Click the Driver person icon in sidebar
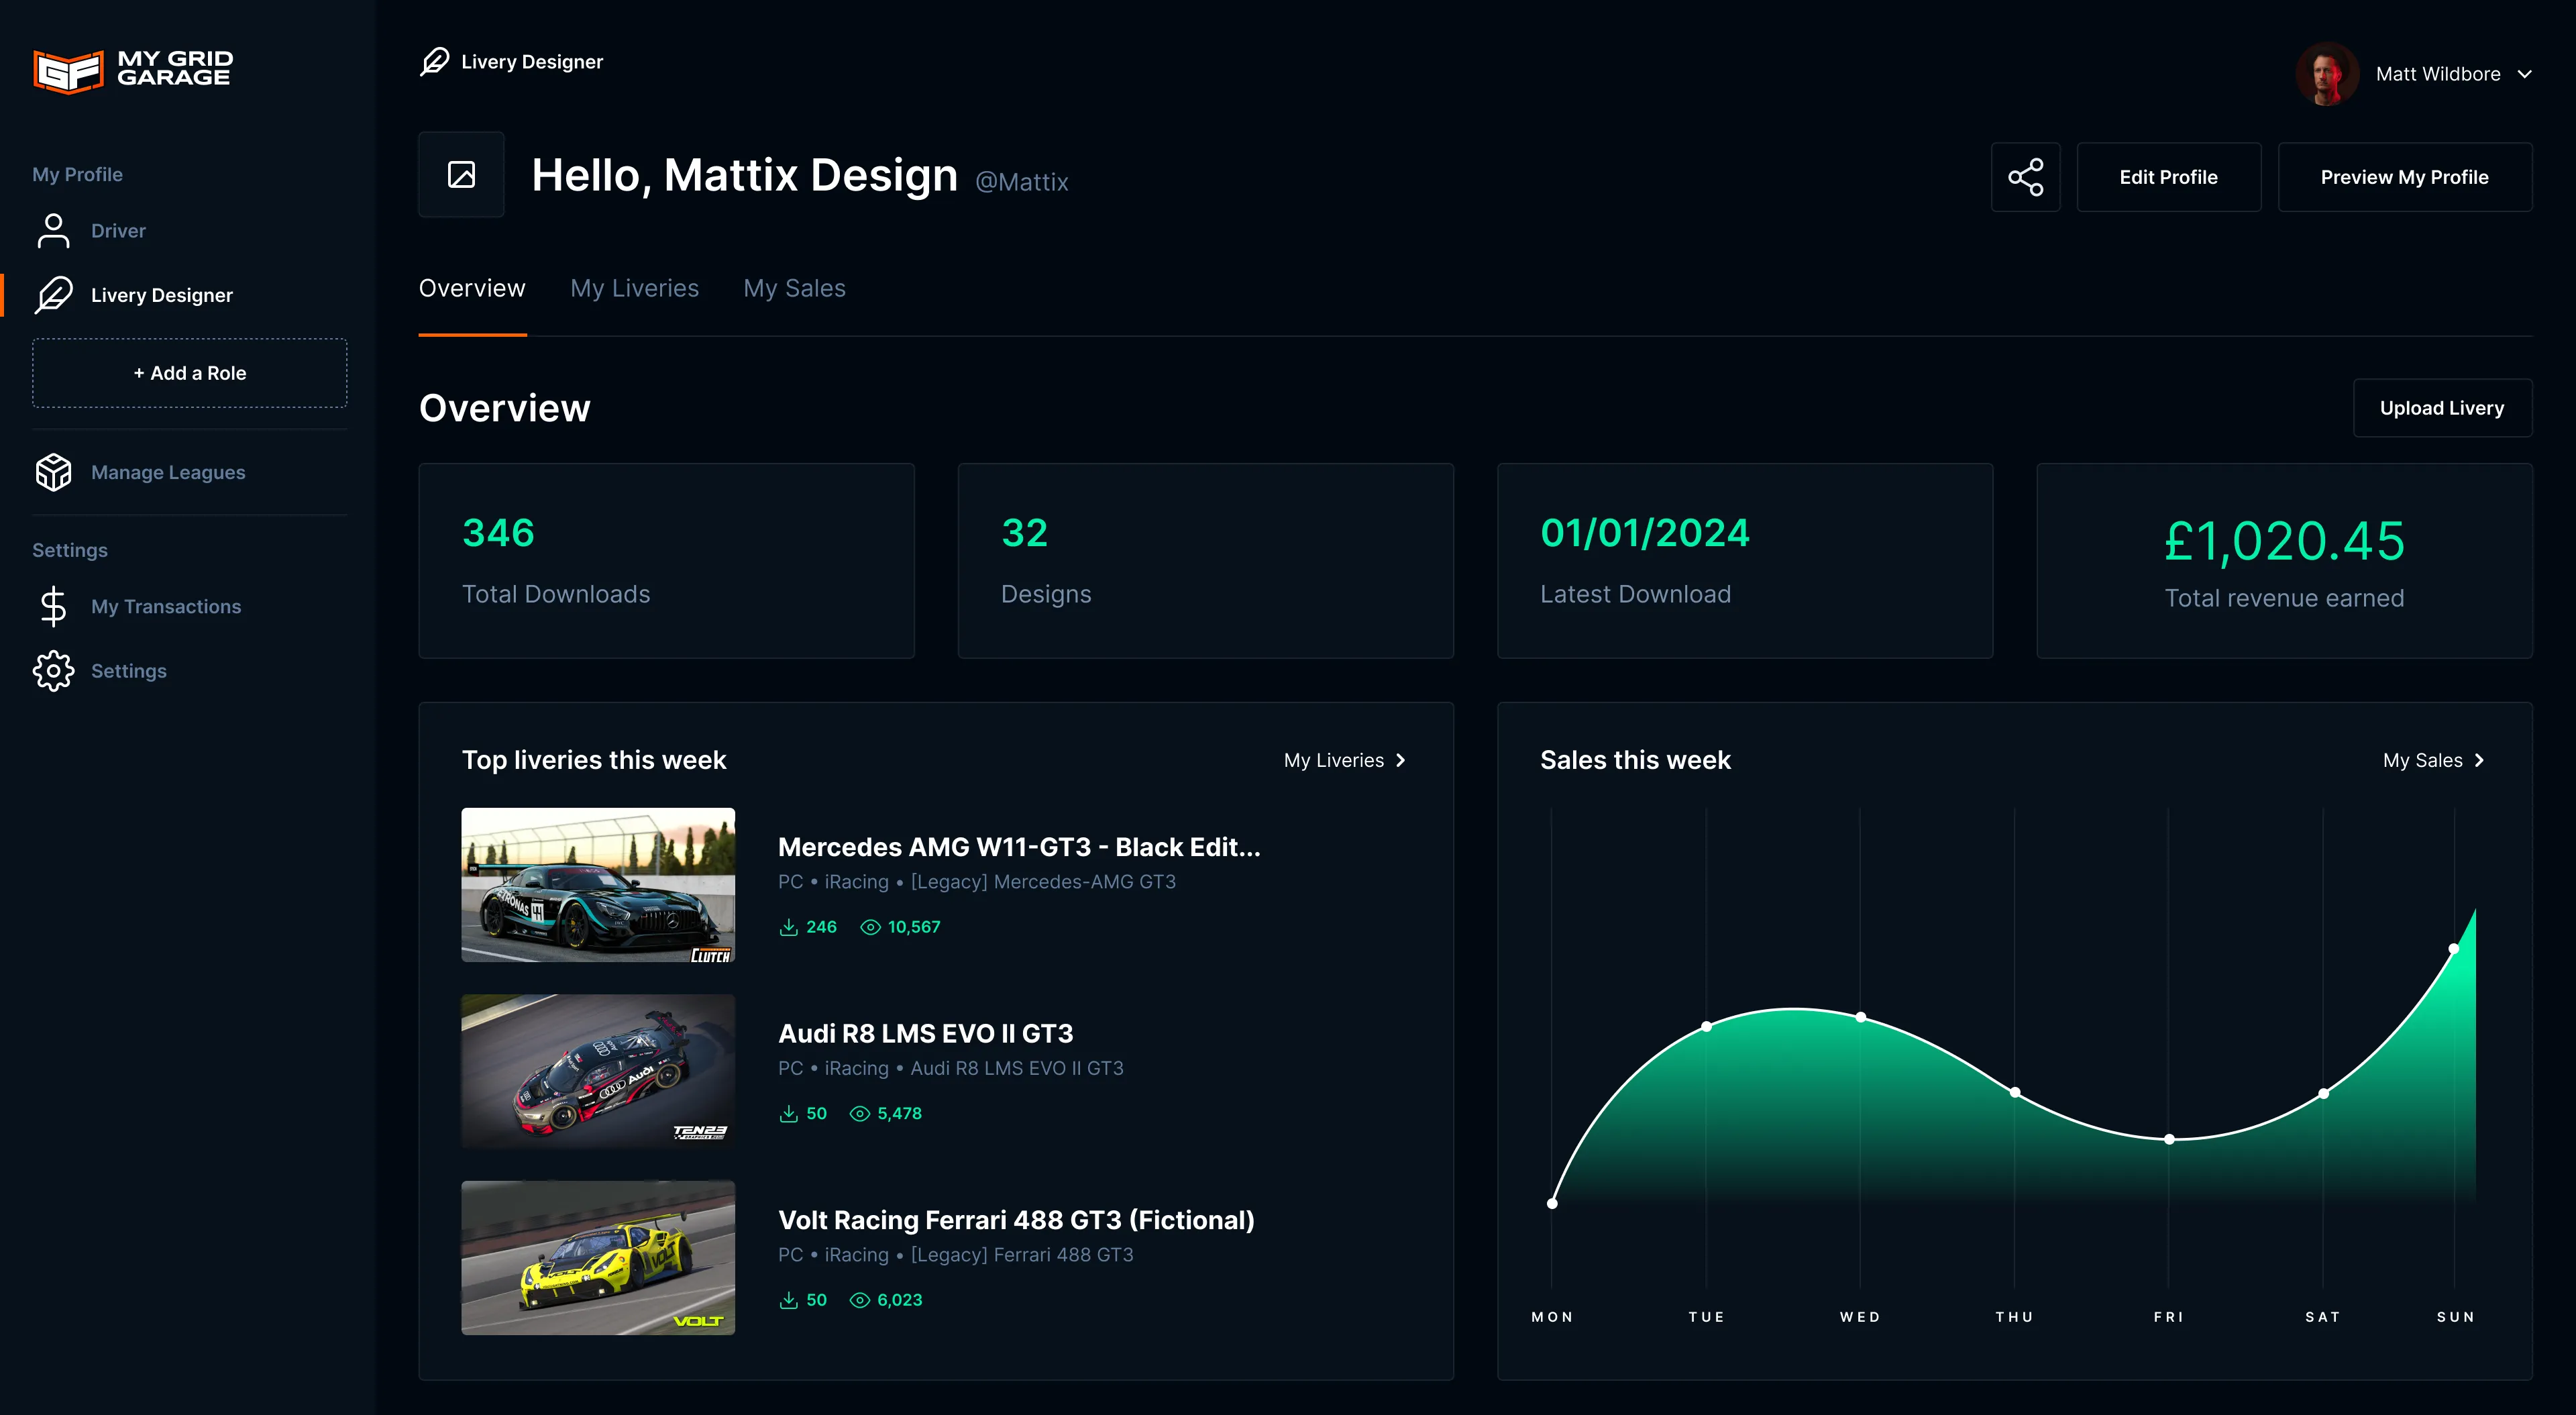2576x1415 pixels. click(x=53, y=230)
